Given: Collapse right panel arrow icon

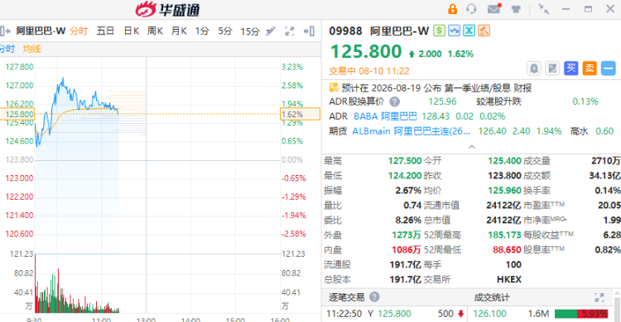Looking at the screenshot, I should 309,31.
